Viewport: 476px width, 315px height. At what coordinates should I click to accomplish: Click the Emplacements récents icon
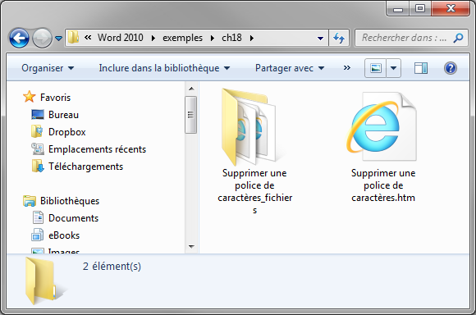click(38, 148)
